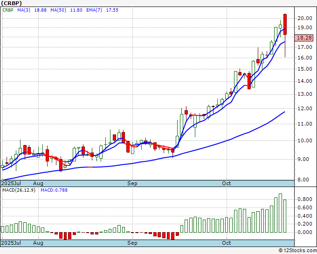Click the Oct label on price chart axis
The width and height of the screenshot is (317, 254).
pos(227,183)
